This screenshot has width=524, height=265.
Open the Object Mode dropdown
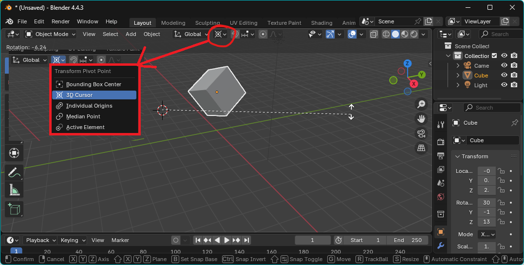[x=51, y=34]
